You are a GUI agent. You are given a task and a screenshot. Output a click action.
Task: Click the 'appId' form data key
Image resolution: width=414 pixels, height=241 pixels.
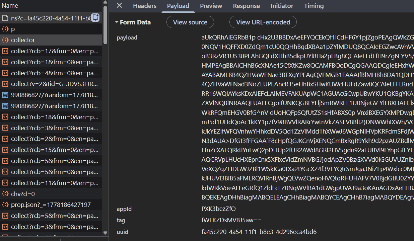[x=124, y=209]
